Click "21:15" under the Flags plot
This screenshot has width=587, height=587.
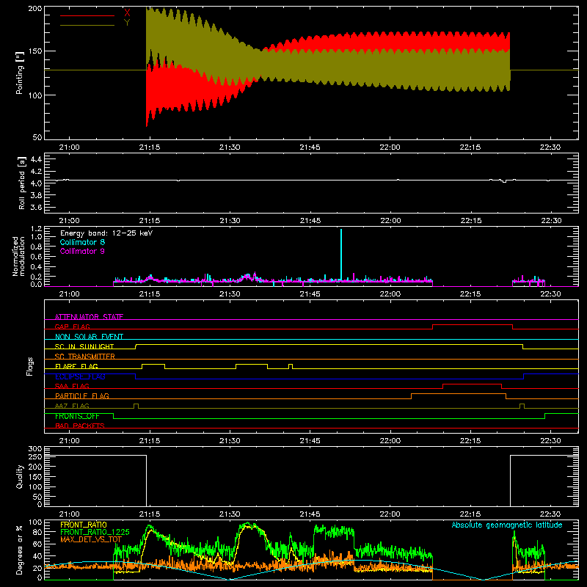[150, 441]
